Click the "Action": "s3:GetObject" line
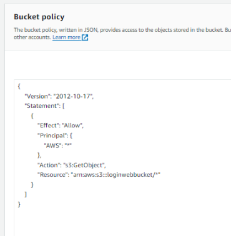 pos(72,165)
